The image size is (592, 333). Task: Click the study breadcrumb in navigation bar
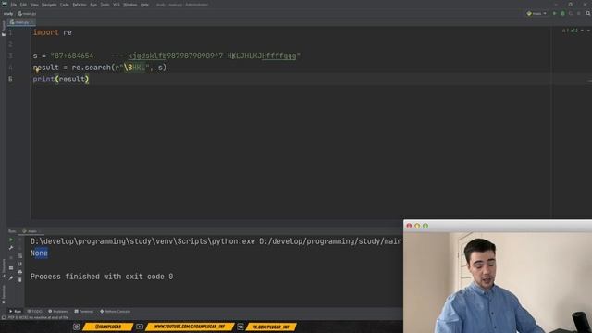[x=8, y=14]
